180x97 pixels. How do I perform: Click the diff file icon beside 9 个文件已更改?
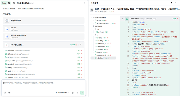pyautogui.click(x=7, y=45)
